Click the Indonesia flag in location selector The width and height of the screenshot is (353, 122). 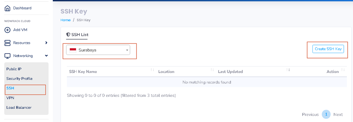(73, 50)
